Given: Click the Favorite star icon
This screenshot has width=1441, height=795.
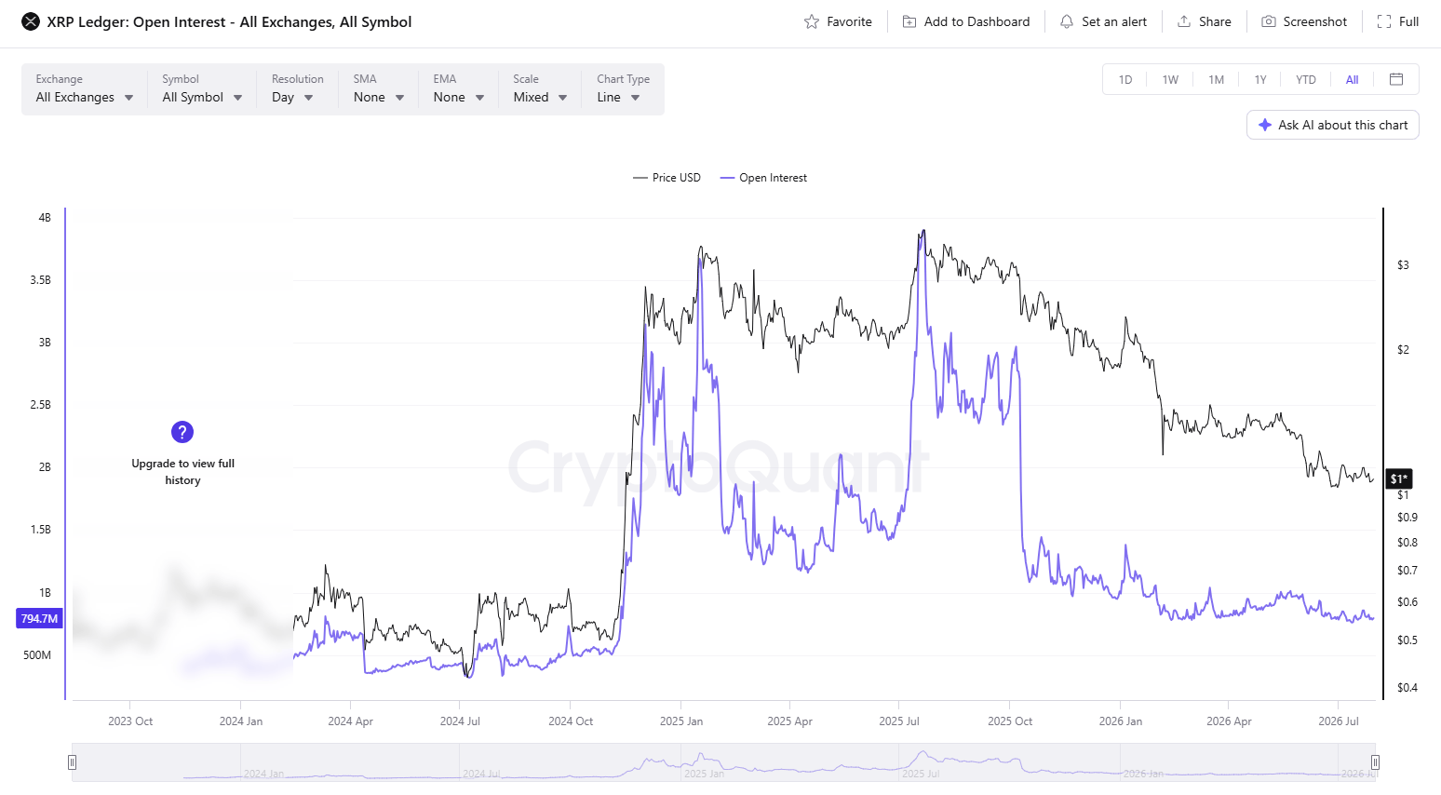Looking at the screenshot, I should tap(812, 21).
